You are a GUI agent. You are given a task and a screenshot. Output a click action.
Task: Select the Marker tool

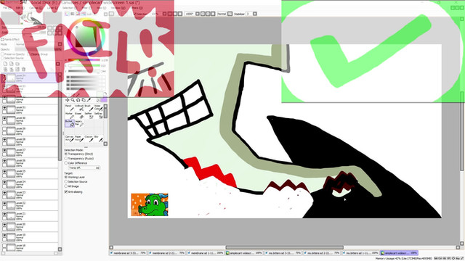70,115
